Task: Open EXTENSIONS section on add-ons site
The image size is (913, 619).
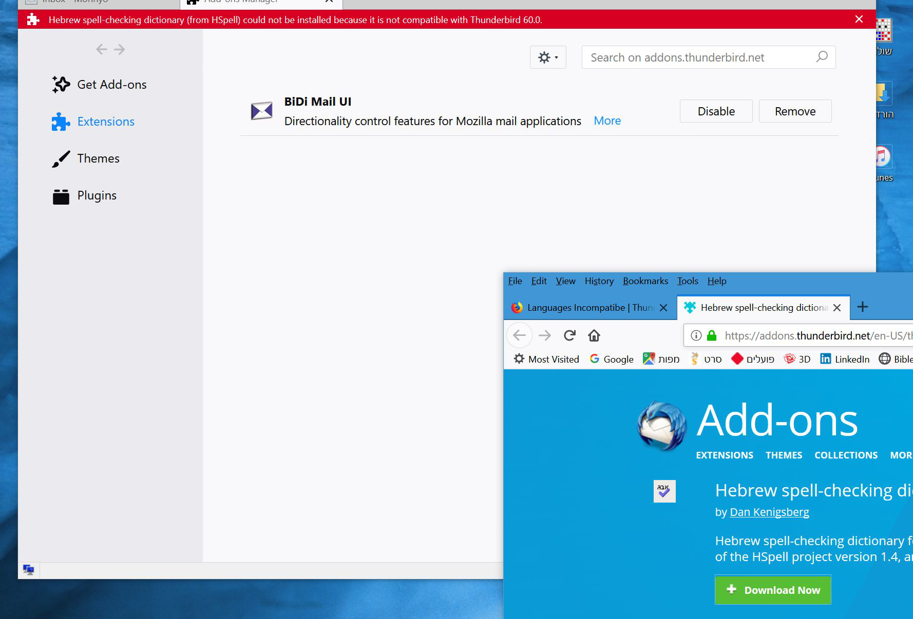Action: pyautogui.click(x=725, y=455)
